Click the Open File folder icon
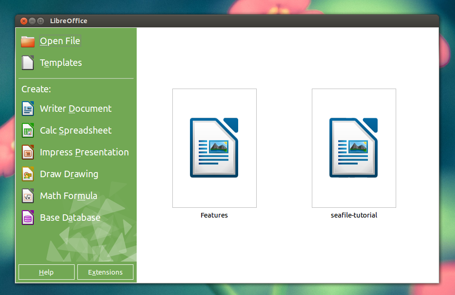This screenshot has width=455, height=295. (x=27, y=41)
